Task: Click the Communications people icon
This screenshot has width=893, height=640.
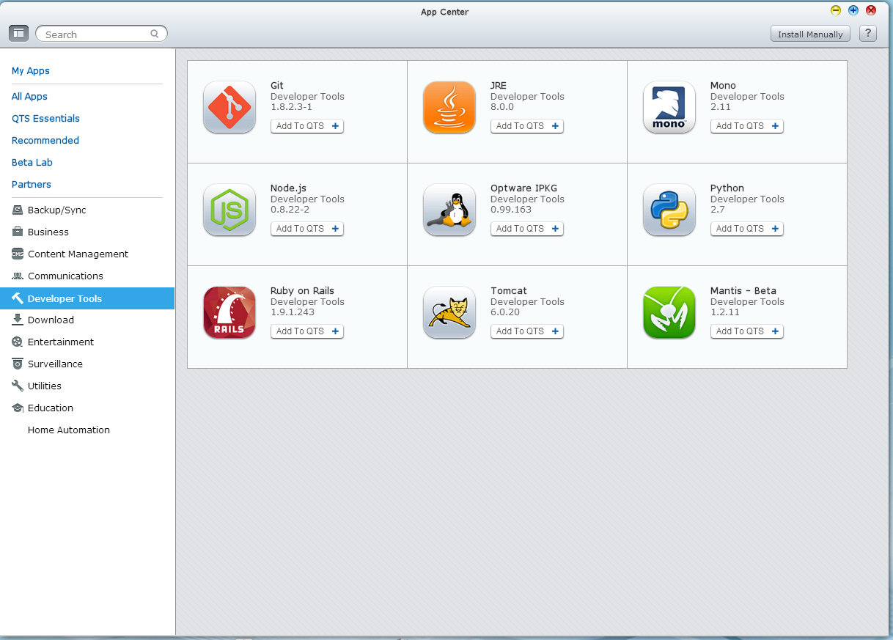Action: (x=18, y=276)
